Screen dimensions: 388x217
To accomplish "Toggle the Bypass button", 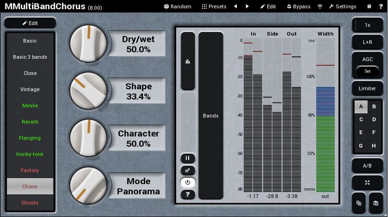I will [x=299, y=6].
